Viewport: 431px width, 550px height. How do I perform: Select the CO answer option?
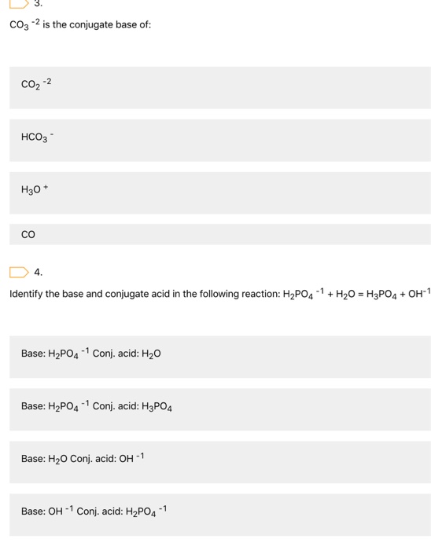coord(220,234)
